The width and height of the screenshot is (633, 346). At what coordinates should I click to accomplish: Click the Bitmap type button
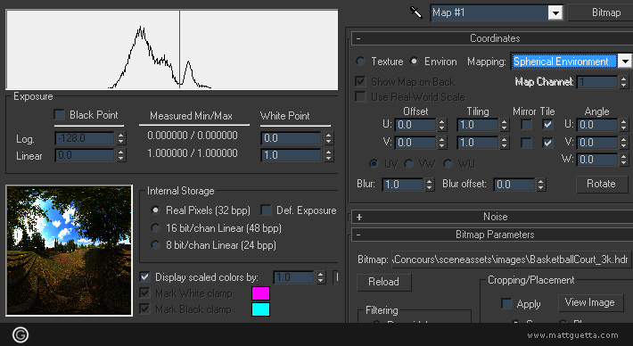point(601,12)
